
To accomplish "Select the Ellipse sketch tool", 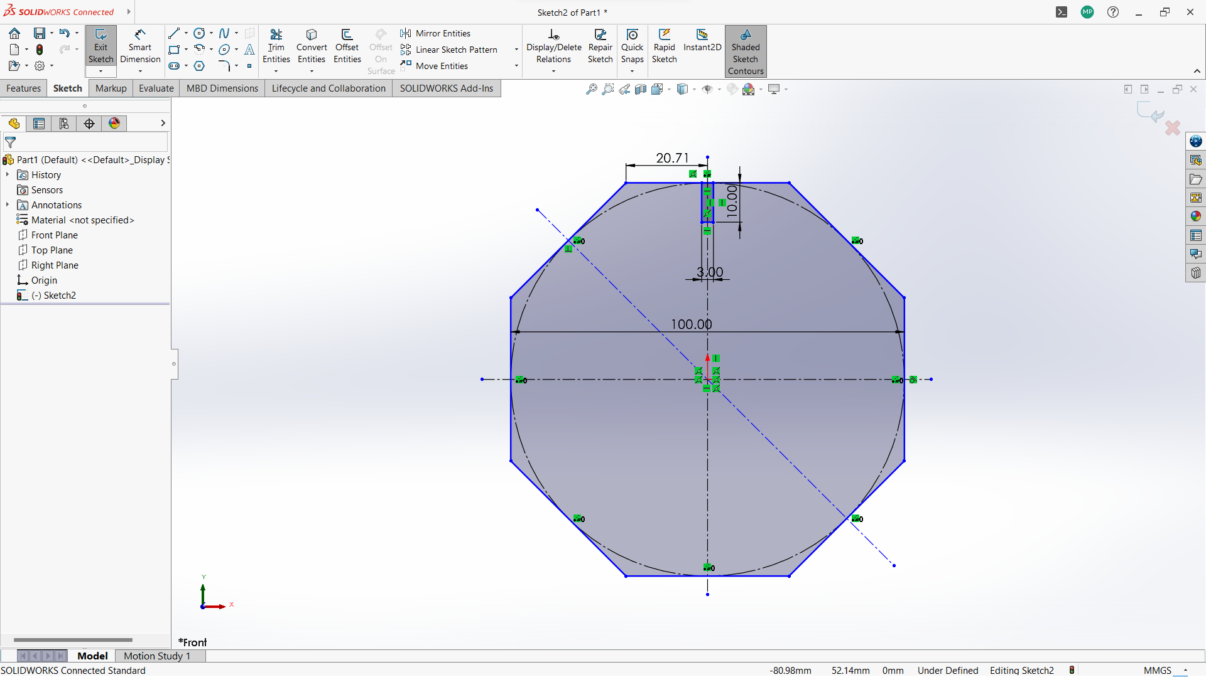I will (224, 50).
